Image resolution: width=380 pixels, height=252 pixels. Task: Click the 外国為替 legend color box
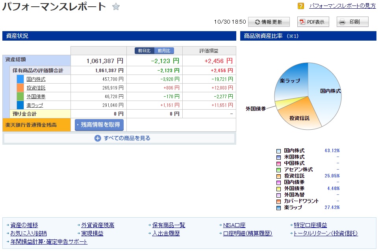point(279,195)
